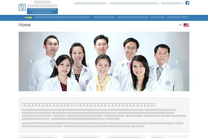Open the top link beside the Facebook icon

pos(171,3)
